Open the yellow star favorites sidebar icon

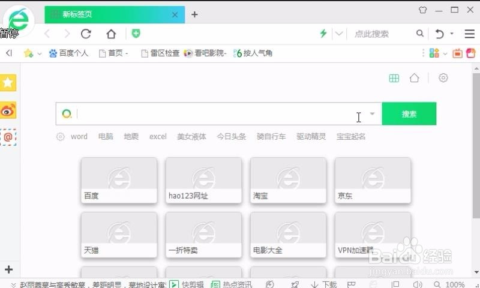(8, 83)
